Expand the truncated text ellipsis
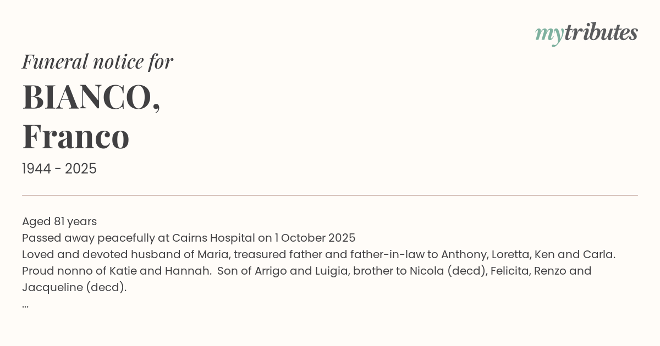 (25, 304)
